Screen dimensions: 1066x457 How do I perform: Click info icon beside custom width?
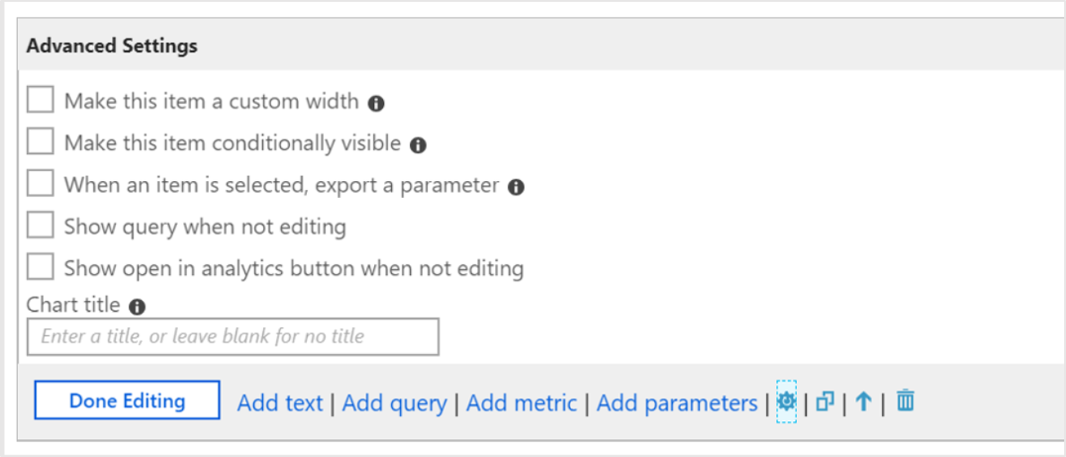coord(377,103)
